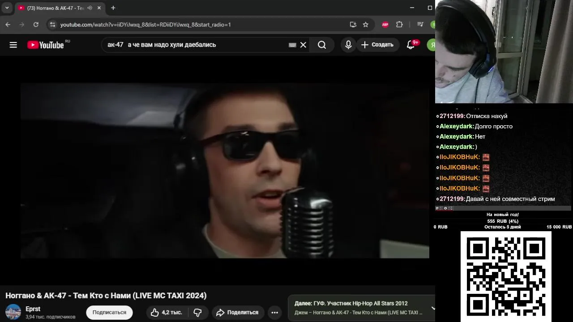Screen dimensions: 573x322
Task: Open the tab search dropdown arrow
Action: click(x=7, y=8)
